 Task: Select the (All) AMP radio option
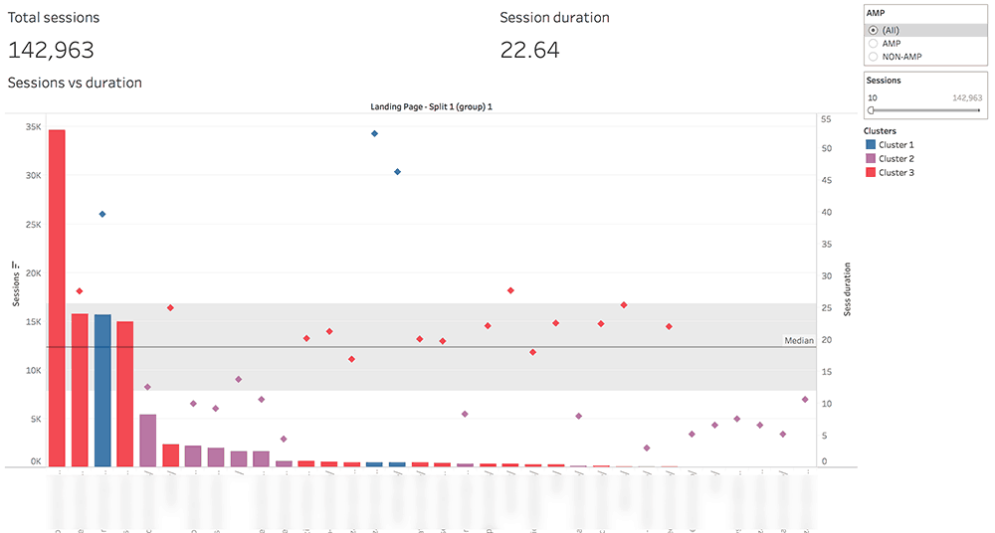coord(874,31)
